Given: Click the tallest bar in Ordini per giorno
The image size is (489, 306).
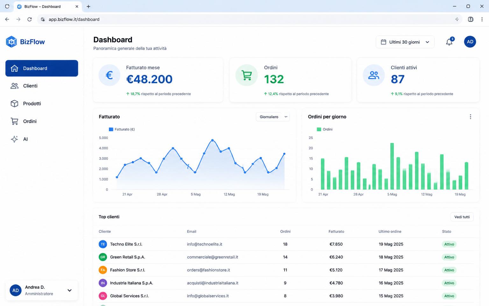Looking at the screenshot, I should tap(392, 166).
